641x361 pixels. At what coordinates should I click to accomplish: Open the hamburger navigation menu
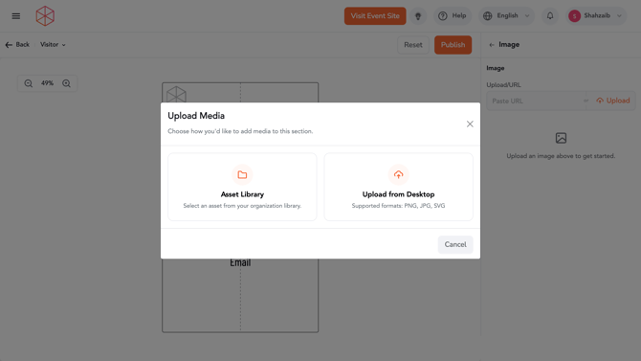point(16,16)
